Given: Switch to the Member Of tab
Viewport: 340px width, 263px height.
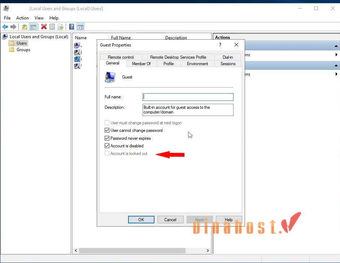Looking at the screenshot, I should pos(141,63).
